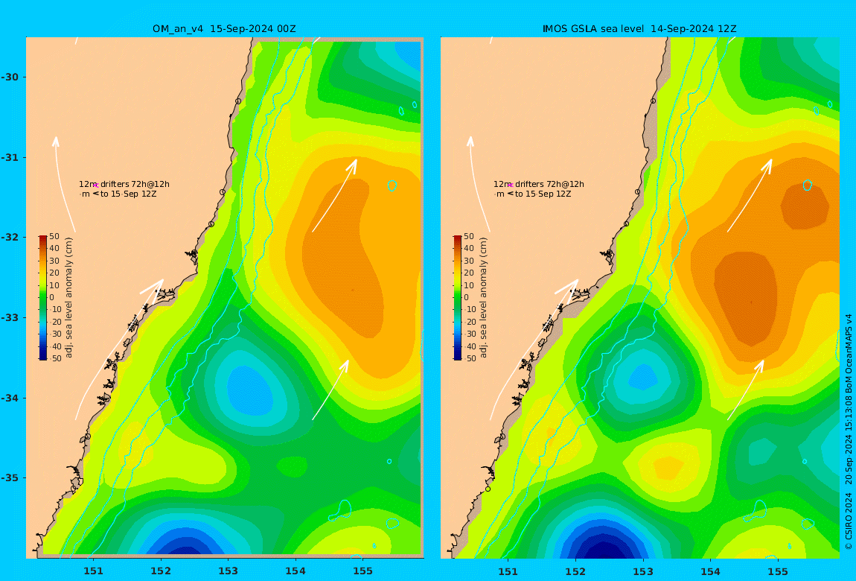Click longitude label 155 under the OM_an_v4 map
Screen dimensions: 856x581
point(363,571)
